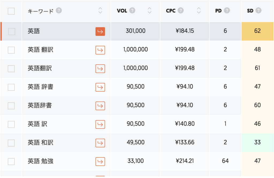Click the arrow icon beside 英語 勉強
The width and height of the screenshot is (274, 178).
coord(100,161)
